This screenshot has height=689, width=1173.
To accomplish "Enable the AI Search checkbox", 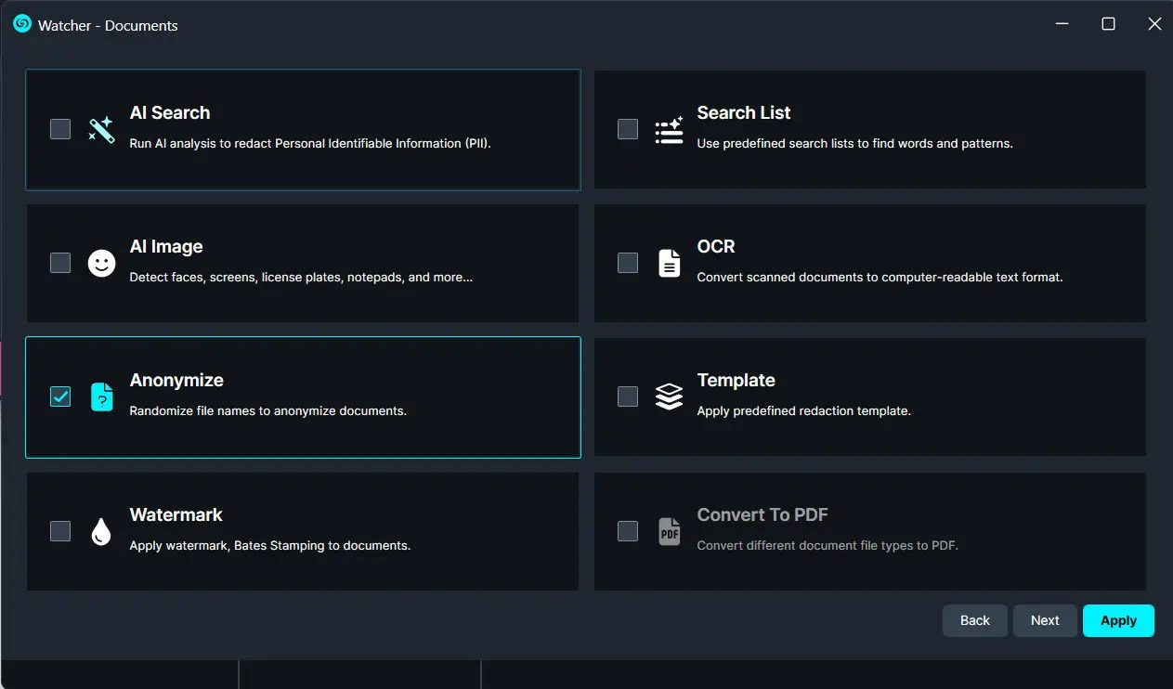I will click(60, 129).
